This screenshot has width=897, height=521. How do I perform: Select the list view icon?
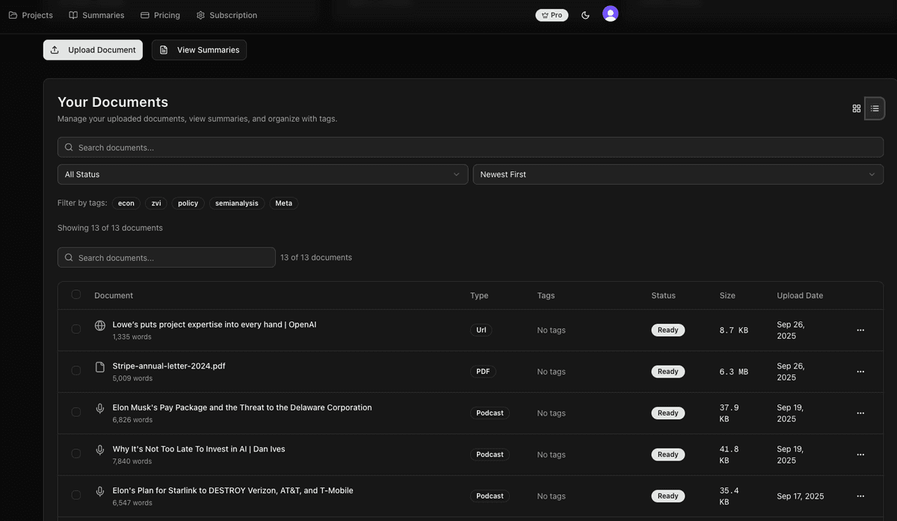[x=872, y=107]
